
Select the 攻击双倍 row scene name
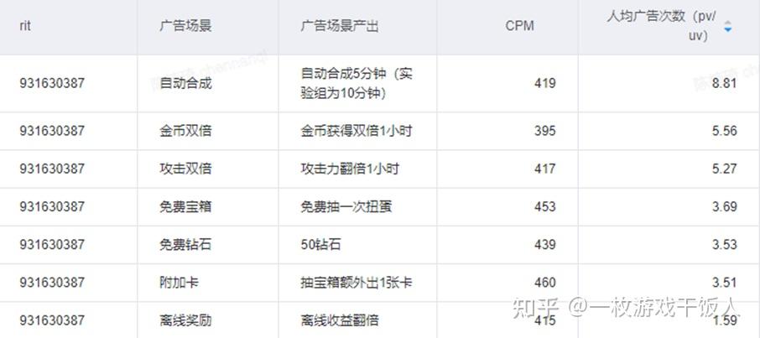(185, 169)
